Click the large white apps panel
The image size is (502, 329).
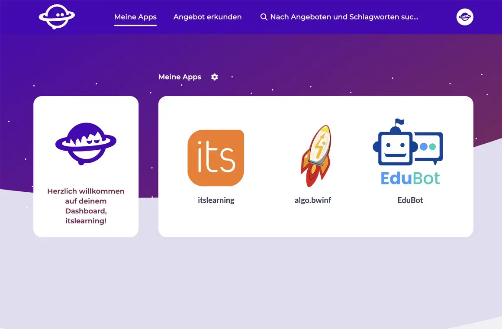pyautogui.click(x=316, y=225)
